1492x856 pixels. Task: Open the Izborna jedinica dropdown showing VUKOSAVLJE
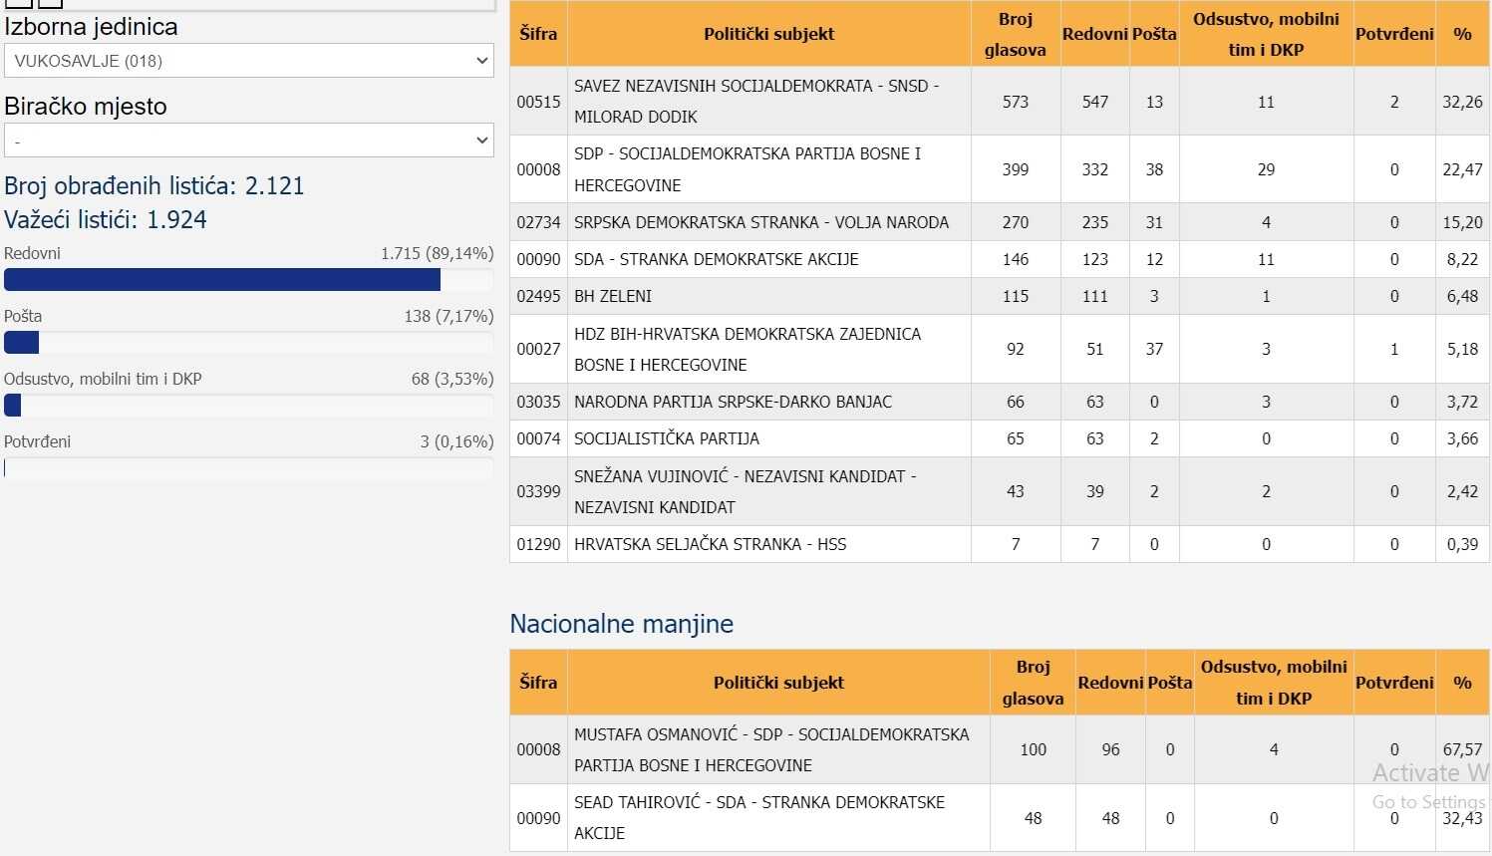pyautogui.click(x=248, y=61)
